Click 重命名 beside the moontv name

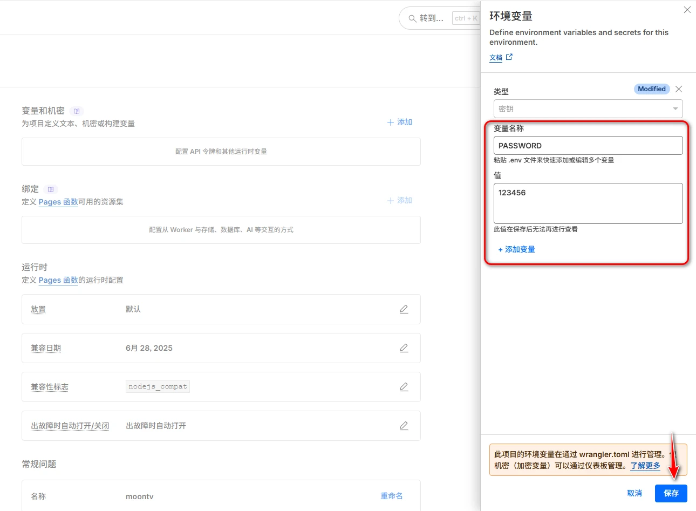click(x=391, y=496)
